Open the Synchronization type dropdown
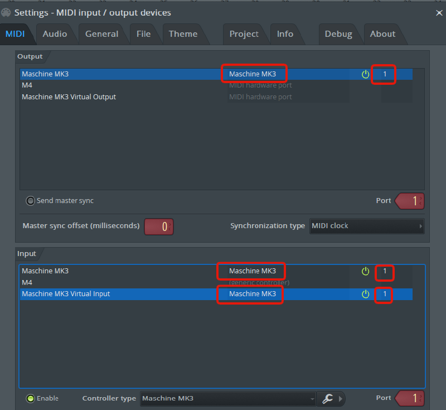This screenshot has width=446, height=410. [x=367, y=226]
